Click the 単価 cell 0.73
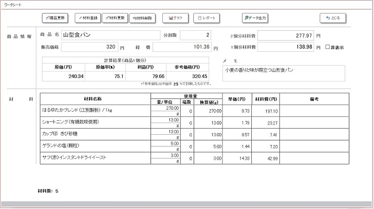The height and width of the screenshot is (209, 374). click(237, 111)
